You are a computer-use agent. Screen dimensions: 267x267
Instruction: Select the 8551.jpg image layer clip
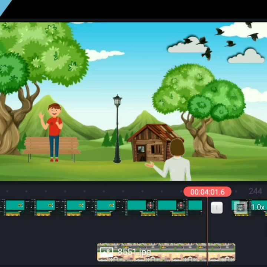(x=166, y=252)
